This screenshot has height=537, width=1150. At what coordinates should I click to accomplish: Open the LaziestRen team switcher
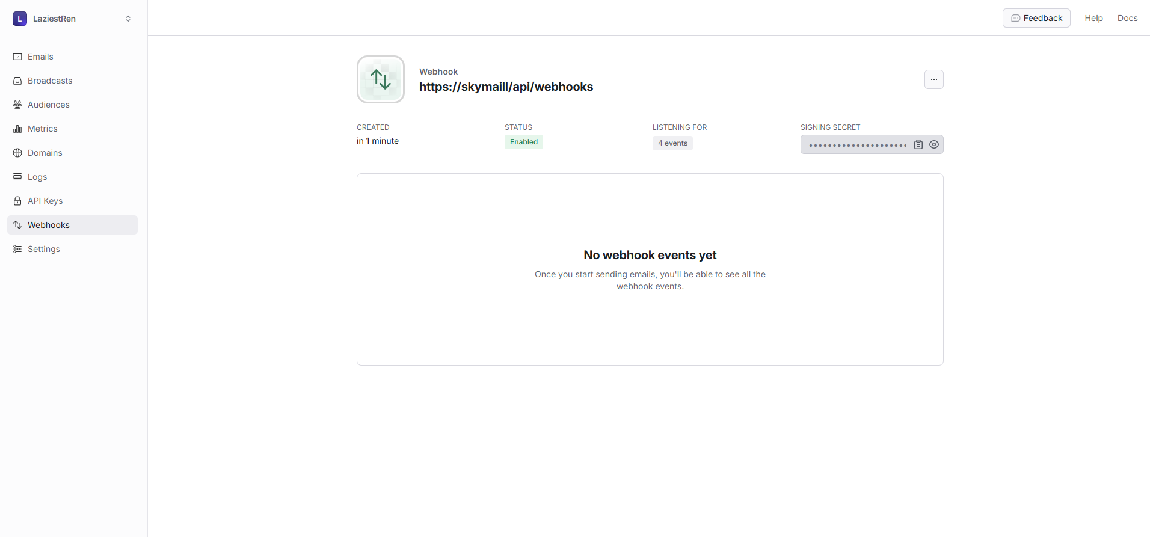72,19
